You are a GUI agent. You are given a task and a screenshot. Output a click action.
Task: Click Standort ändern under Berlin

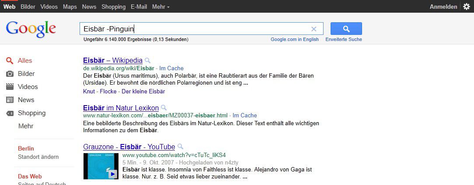point(38,157)
